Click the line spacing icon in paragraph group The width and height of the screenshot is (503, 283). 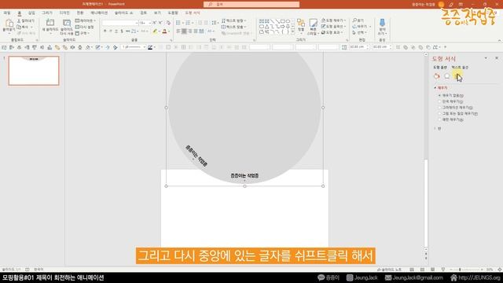pyautogui.click(x=214, y=23)
